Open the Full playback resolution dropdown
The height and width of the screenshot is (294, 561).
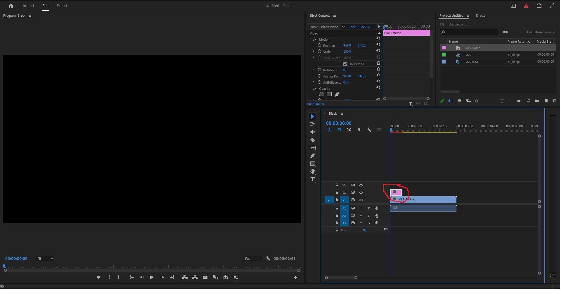(x=252, y=259)
